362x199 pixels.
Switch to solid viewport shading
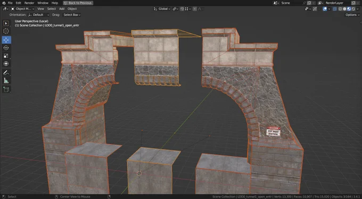[344, 9]
